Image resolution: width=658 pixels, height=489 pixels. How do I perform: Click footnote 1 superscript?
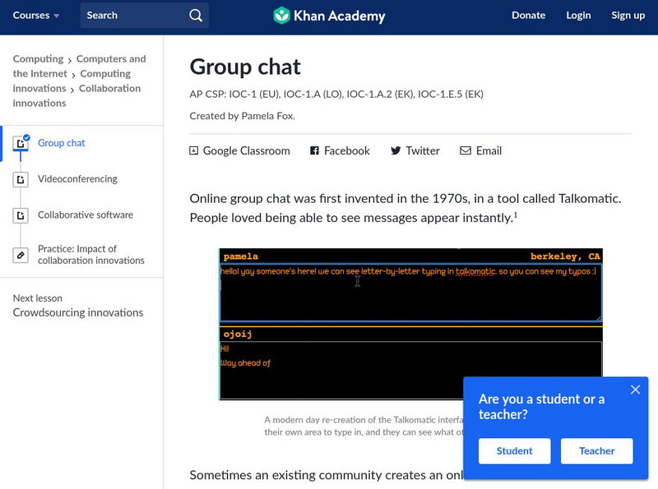tap(516, 215)
